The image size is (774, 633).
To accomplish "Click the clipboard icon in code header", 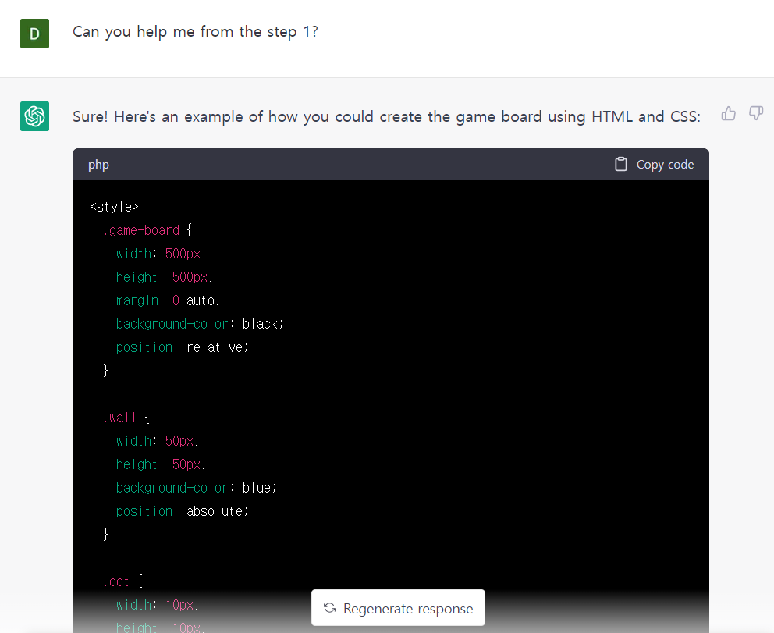I will tap(620, 164).
